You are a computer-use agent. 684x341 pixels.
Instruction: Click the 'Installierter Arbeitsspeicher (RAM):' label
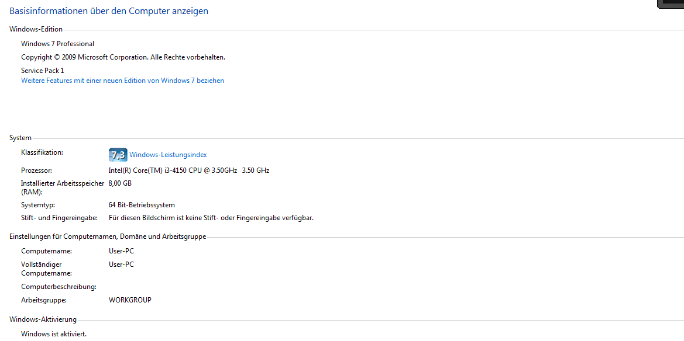[x=63, y=187]
